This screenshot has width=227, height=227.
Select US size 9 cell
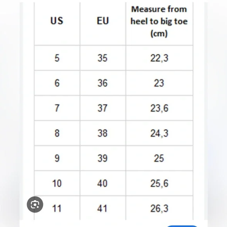click(57, 158)
